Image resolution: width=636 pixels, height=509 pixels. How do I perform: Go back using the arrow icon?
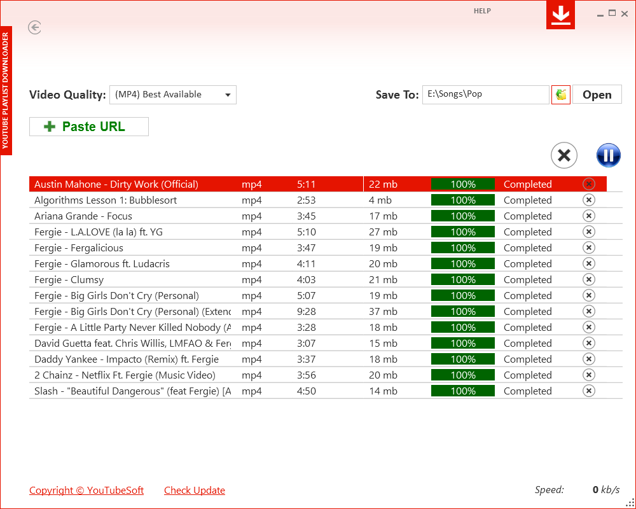[35, 27]
